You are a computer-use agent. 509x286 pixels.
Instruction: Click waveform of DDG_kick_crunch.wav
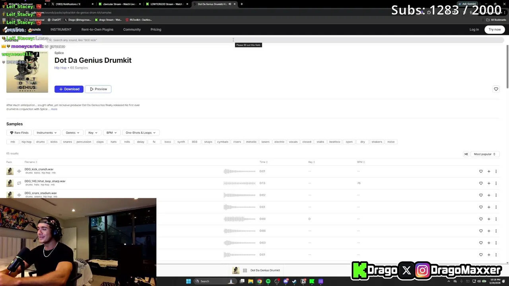[239, 171]
